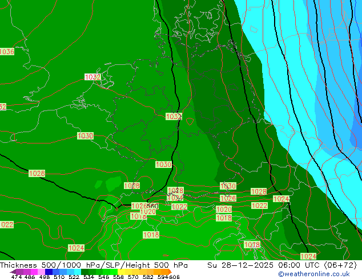Click the 'Height 500 hPa' title text
Screen dimensions: 362x279
[x=157, y=265]
